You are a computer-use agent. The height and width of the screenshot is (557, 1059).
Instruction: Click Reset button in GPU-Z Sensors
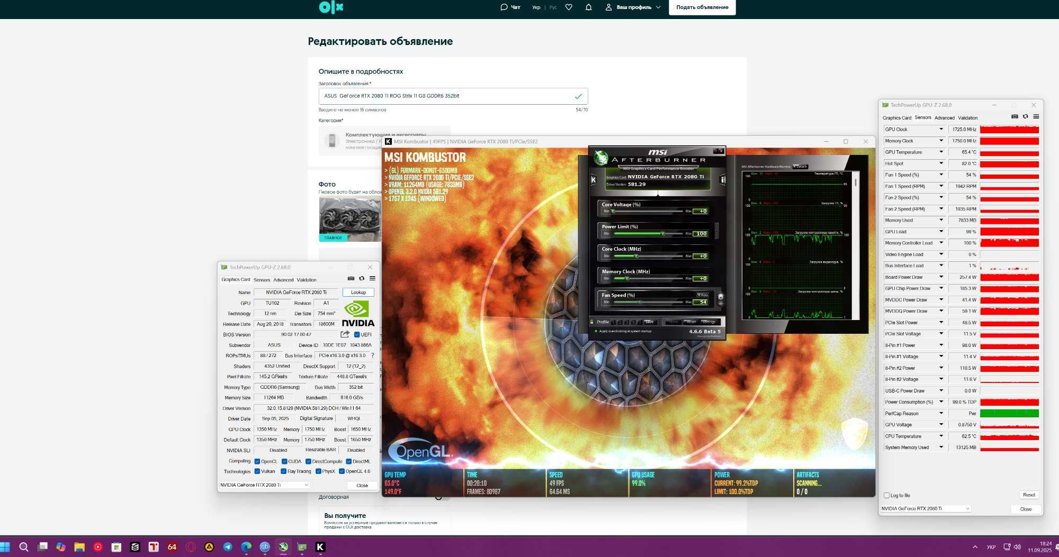pyautogui.click(x=1029, y=495)
